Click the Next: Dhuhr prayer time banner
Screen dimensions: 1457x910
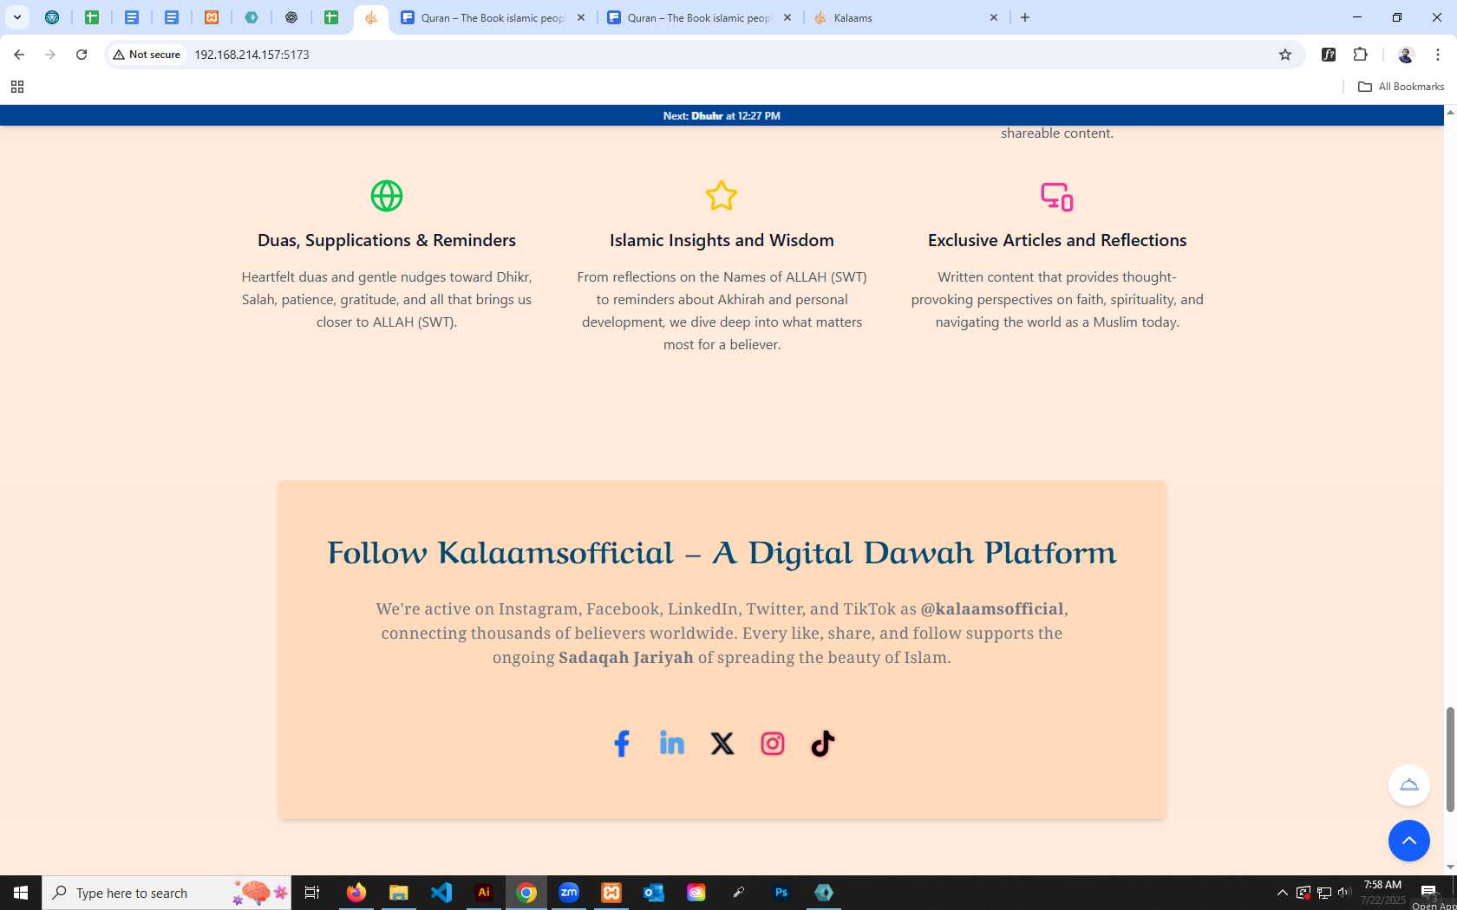point(722,115)
